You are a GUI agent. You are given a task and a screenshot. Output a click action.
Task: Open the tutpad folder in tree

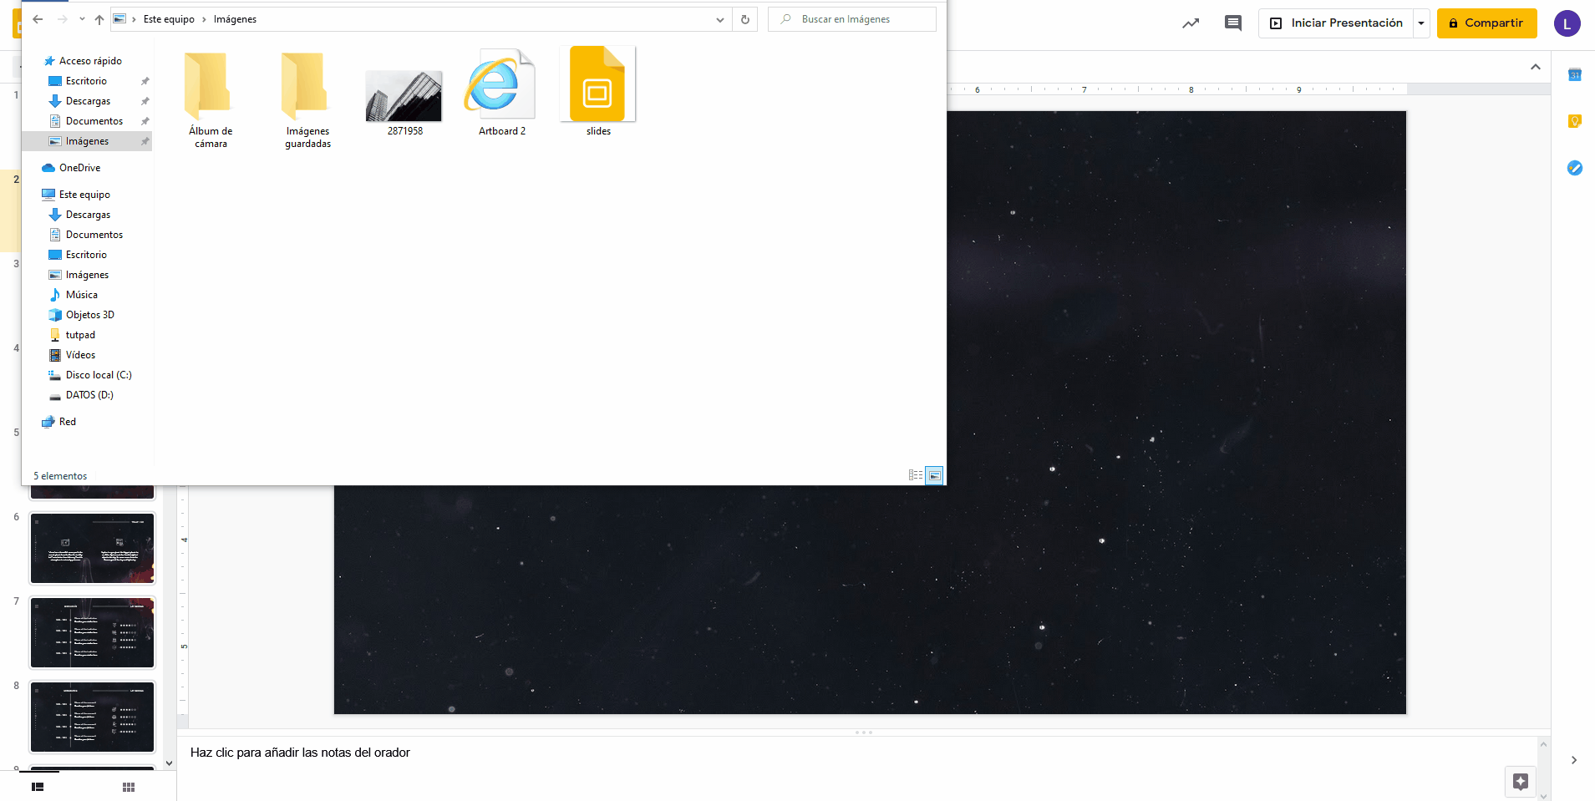80,335
